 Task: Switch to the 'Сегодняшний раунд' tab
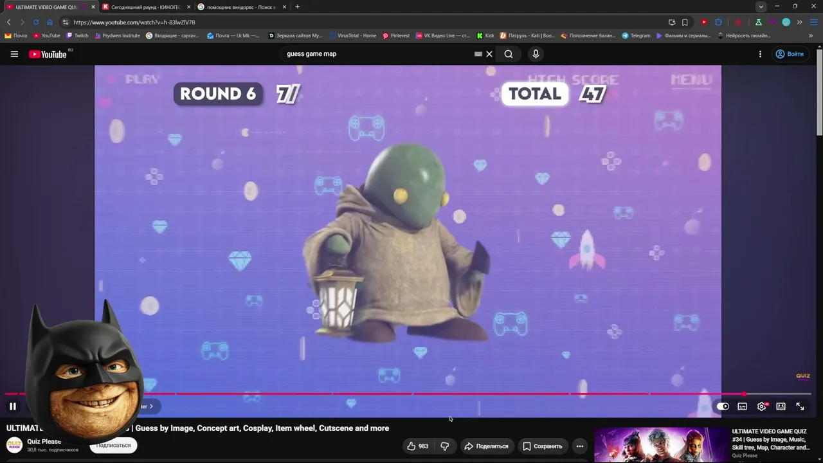coord(146,7)
